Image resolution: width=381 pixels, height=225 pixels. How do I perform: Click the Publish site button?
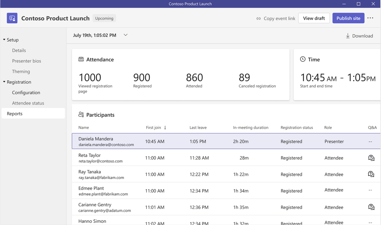click(349, 18)
